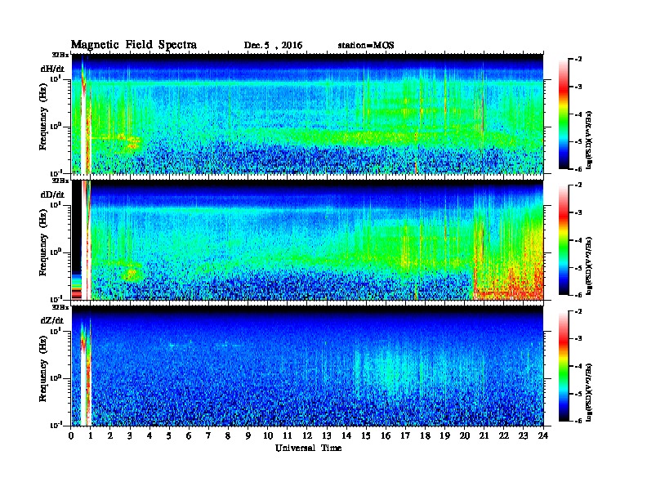The image size is (647, 500).
Task: Click hour "7" on the Universal Time axis
Action: (x=208, y=435)
